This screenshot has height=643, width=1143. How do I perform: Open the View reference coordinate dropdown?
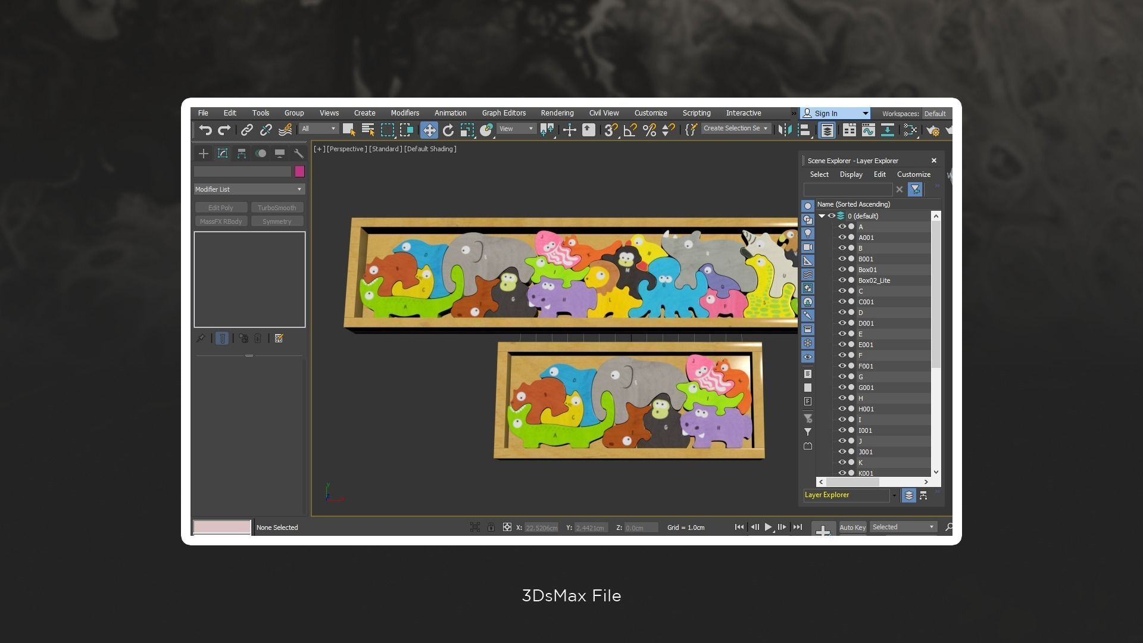pyautogui.click(x=516, y=129)
